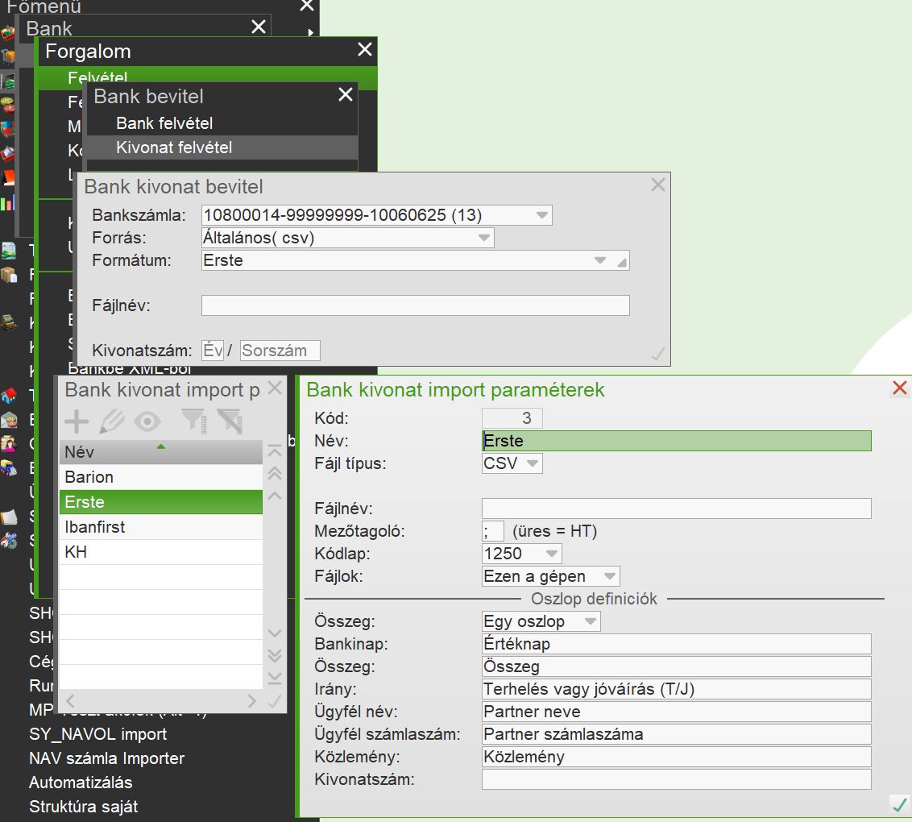The width and height of the screenshot is (912, 822).
Task: Click the small triangle icon beside the Formátum field
Action: click(x=622, y=263)
